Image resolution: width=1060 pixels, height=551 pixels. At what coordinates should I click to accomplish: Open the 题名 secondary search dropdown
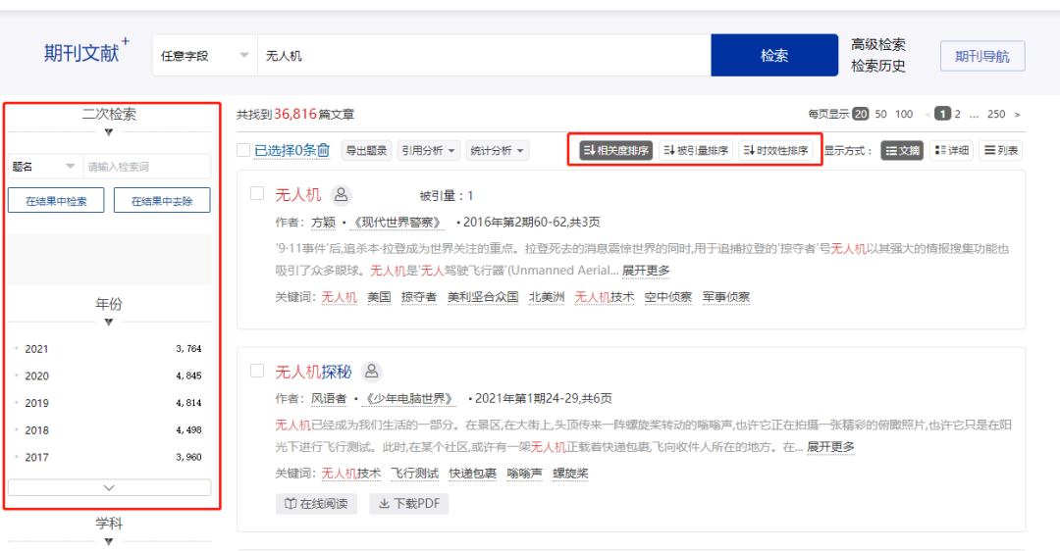[x=44, y=166]
